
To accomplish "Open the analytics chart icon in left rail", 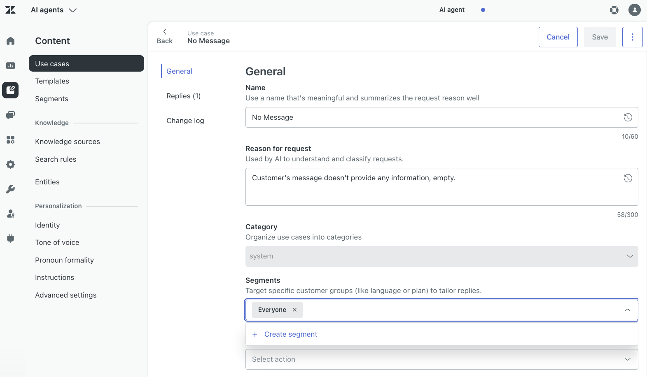I will [11, 65].
